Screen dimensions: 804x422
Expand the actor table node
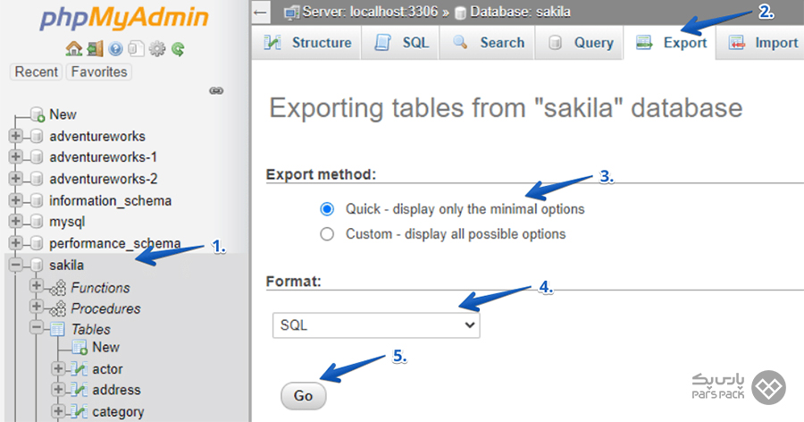pos(58,368)
